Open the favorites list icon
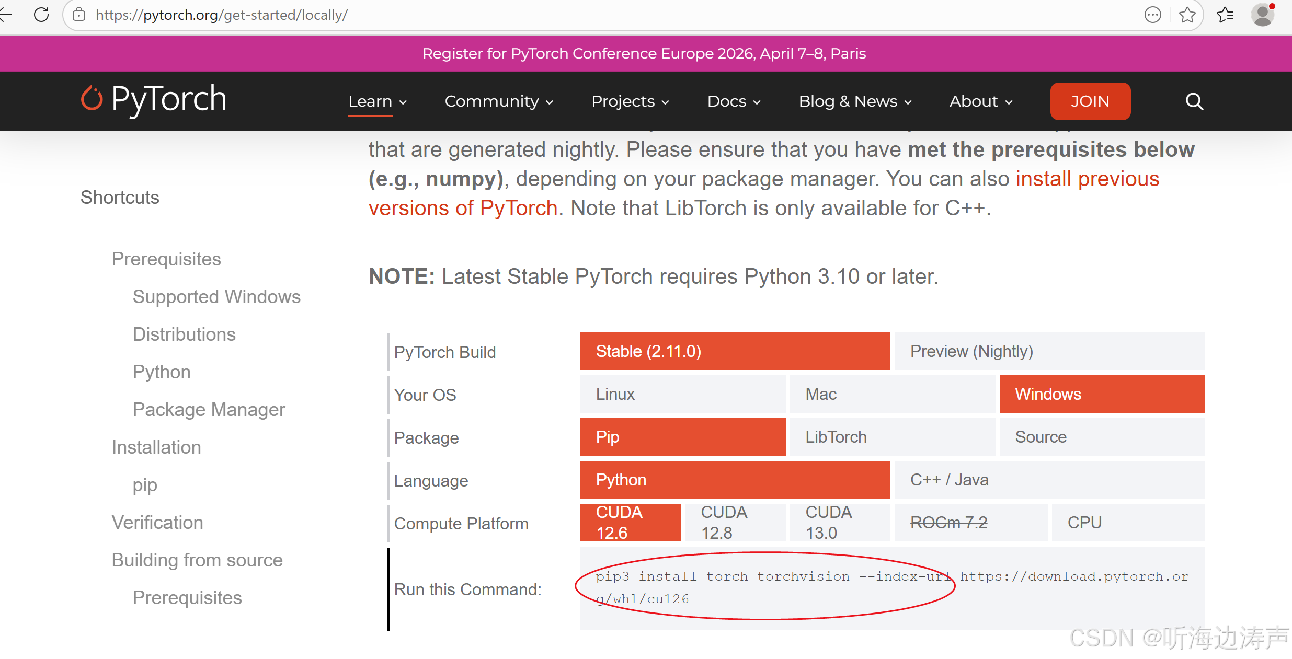The height and width of the screenshot is (659, 1292). pyautogui.click(x=1225, y=15)
